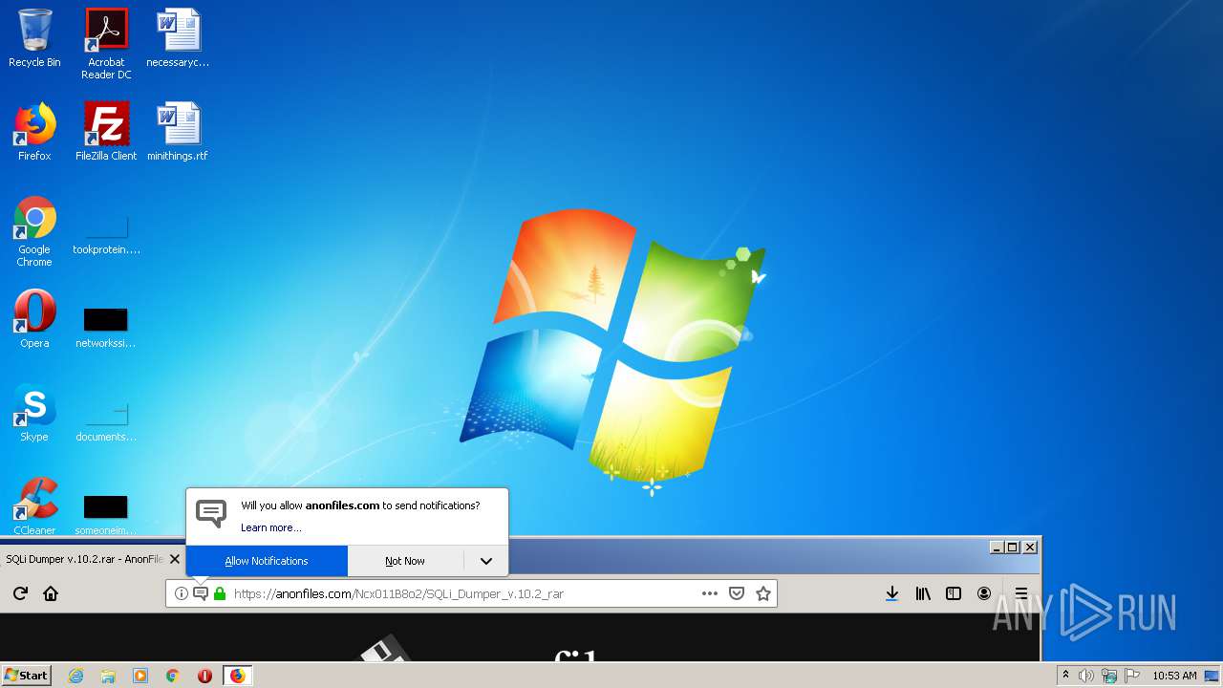The height and width of the screenshot is (688, 1223).
Task: Launch the Skype desktop shortcut
Action: click(34, 413)
